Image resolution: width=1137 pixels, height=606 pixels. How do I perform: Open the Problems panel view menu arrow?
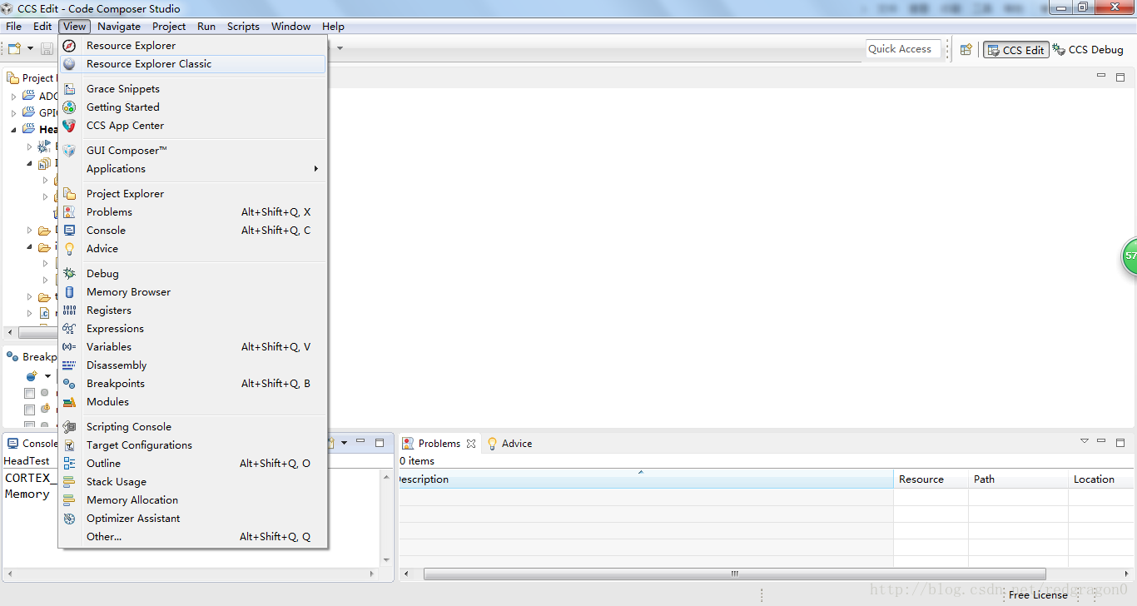pyautogui.click(x=1084, y=441)
